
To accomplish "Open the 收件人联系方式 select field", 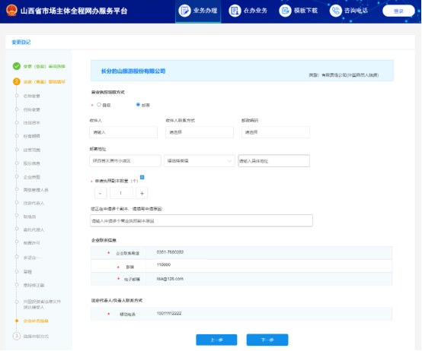I will (200, 132).
